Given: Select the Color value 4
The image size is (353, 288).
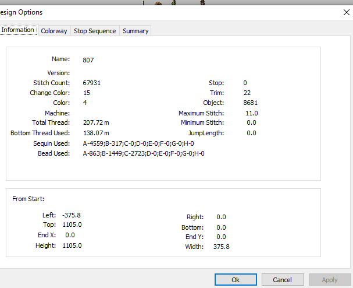Looking at the screenshot, I should (85, 103).
